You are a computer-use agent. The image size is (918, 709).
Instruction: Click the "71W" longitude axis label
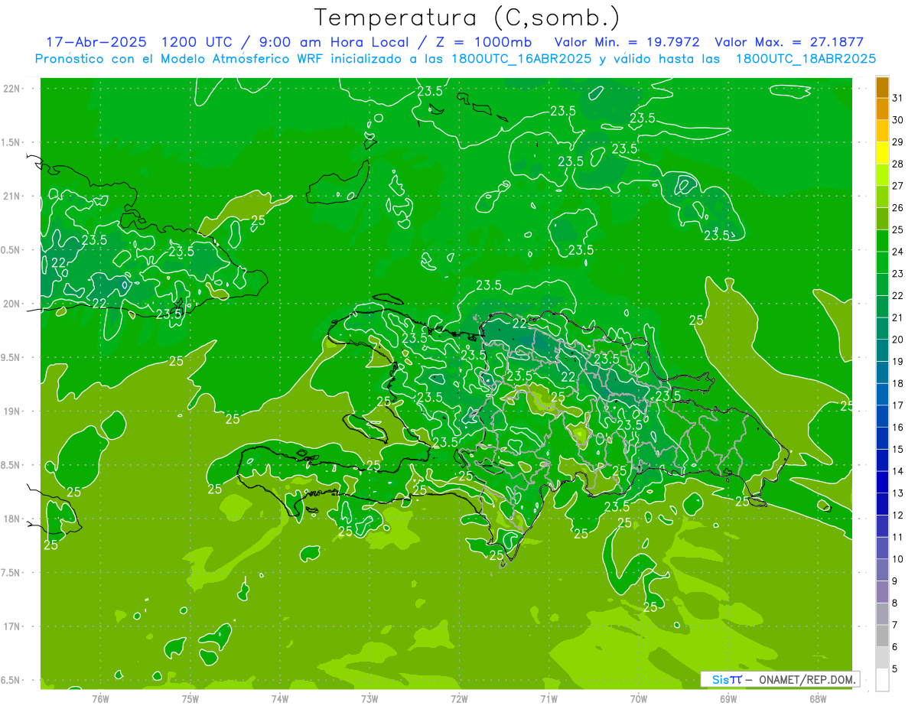[549, 698]
